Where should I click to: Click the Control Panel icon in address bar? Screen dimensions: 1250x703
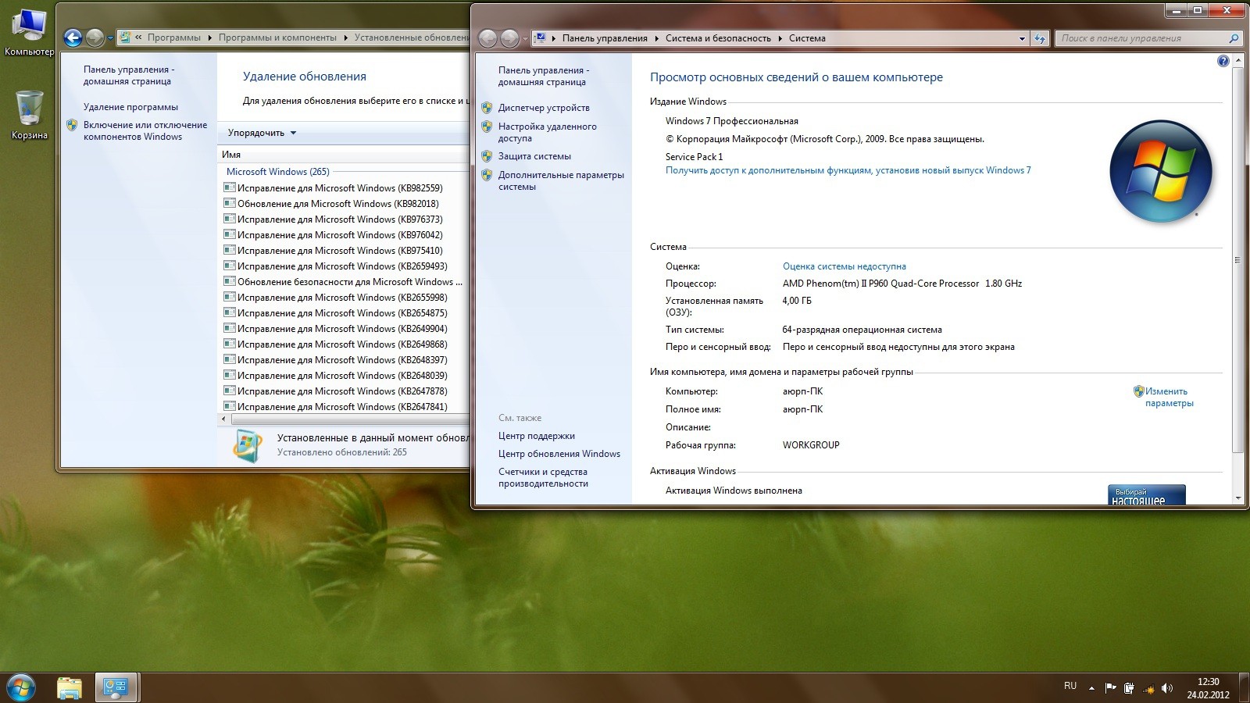click(x=541, y=37)
